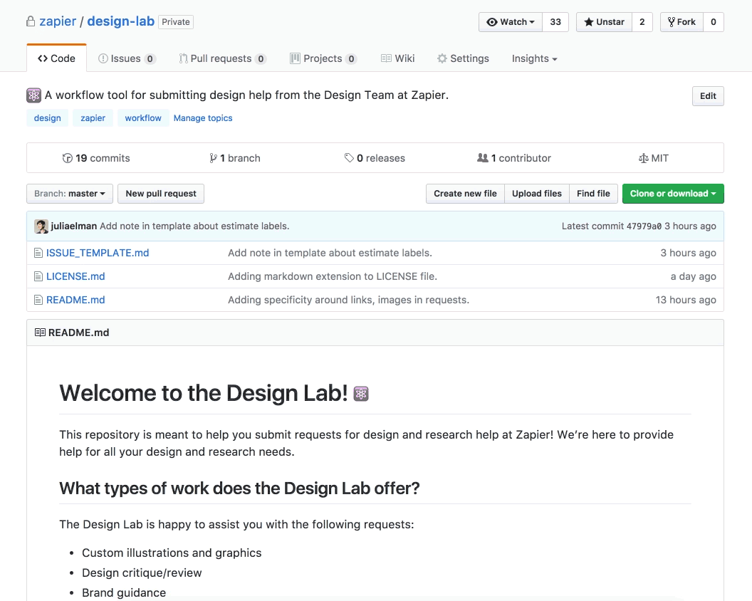
Task: Click the Private repository badge
Action: (x=176, y=22)
